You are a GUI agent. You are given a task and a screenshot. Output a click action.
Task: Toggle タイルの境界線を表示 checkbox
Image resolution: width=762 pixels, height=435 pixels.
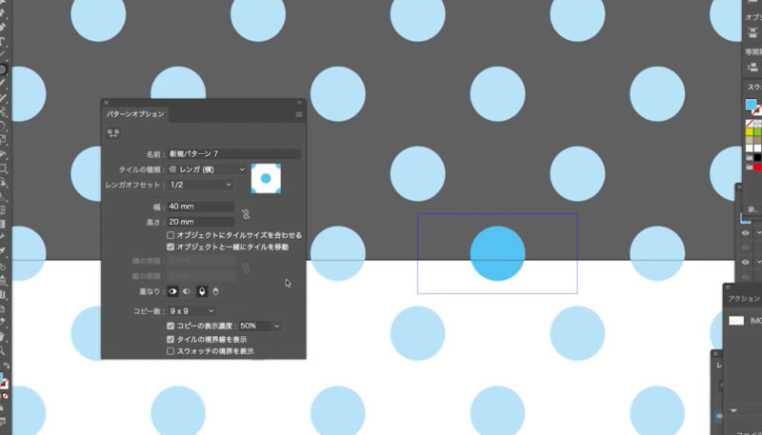pos(170,338)
